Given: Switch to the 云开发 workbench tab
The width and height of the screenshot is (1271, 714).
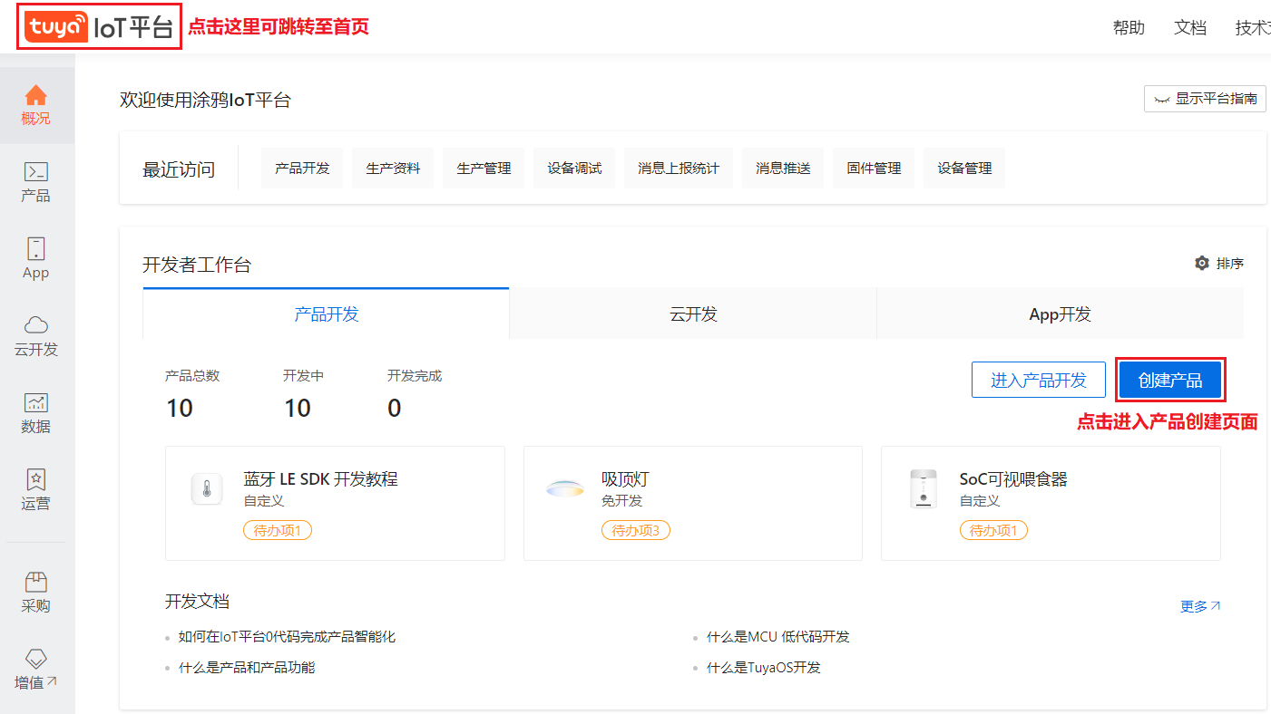Looking at the screenshot, I should 693,314.
